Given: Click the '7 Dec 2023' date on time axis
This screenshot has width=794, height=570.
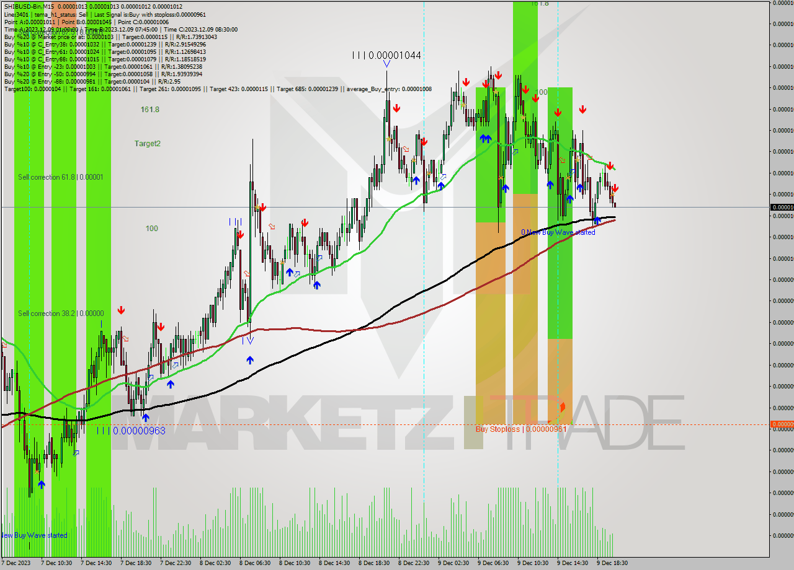Looking at the screenshot, I should (16, 563).
